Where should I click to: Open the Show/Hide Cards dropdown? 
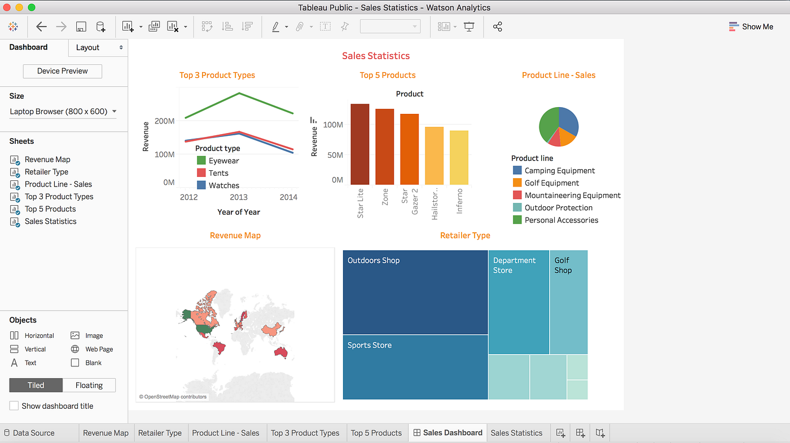(x=445, y=26)
